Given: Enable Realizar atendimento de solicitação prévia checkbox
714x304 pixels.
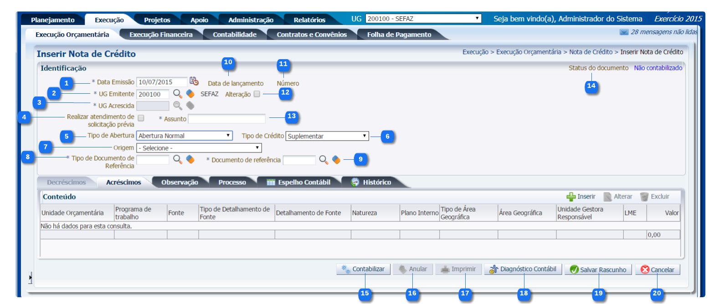Looking at the screenshot, I should [x=141, y=118].
